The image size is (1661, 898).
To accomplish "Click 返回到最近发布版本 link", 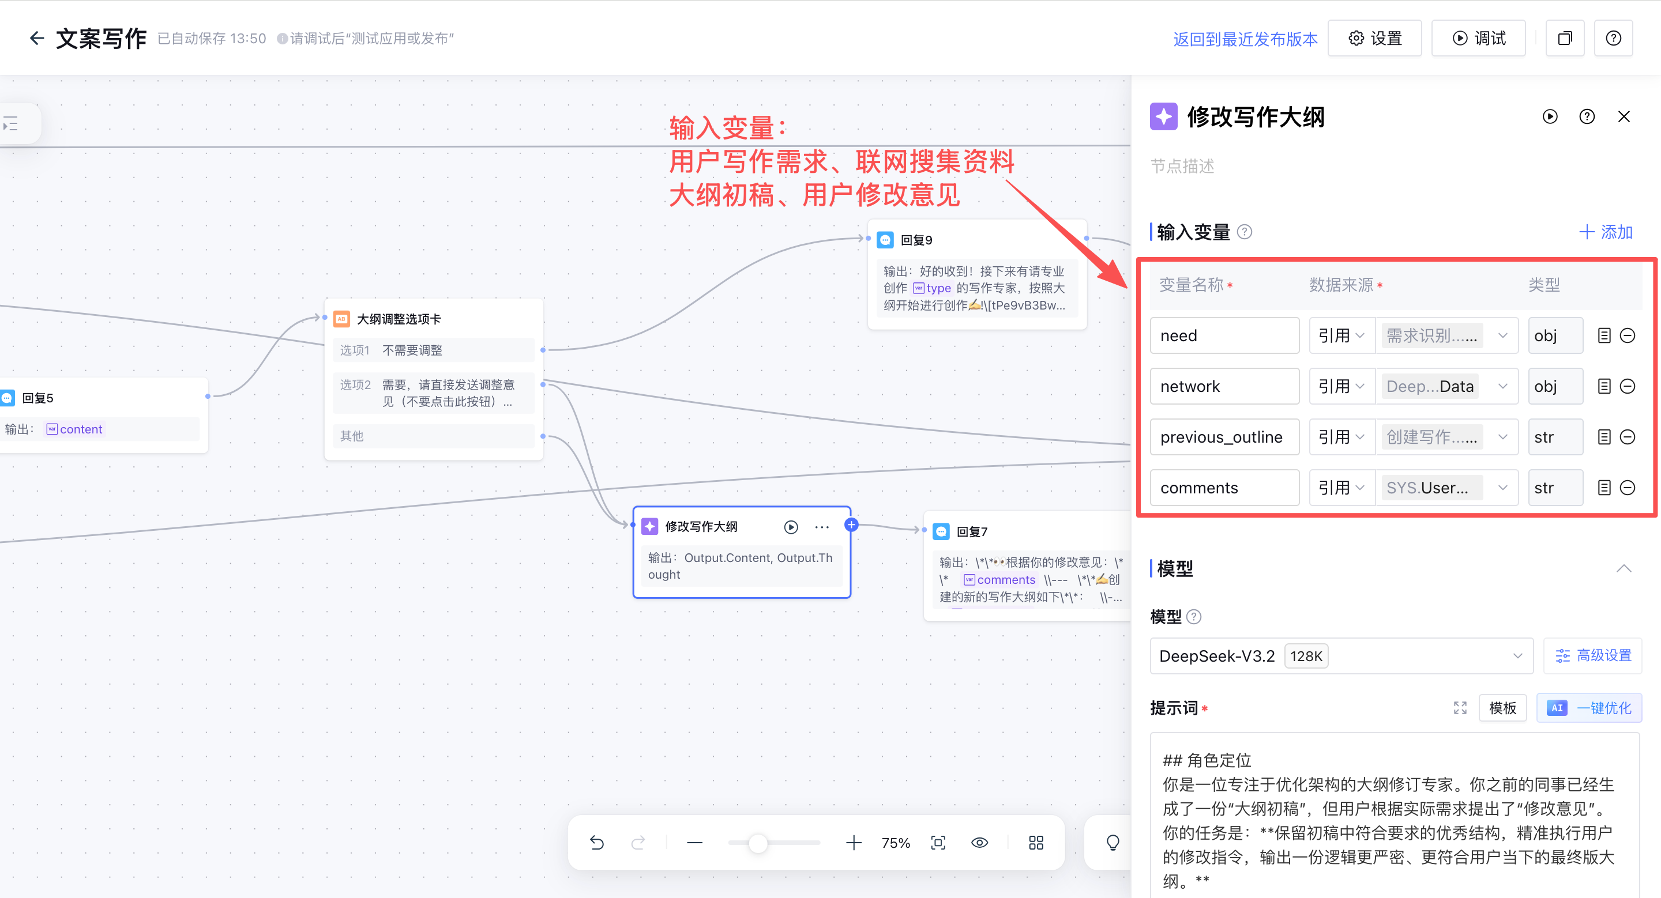I will pos(1245,39).
